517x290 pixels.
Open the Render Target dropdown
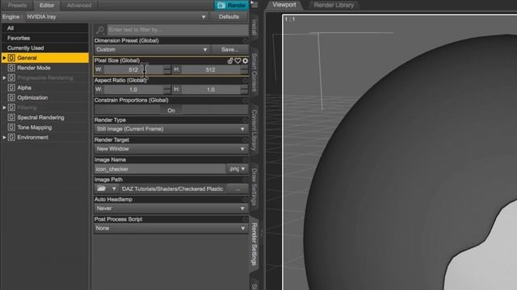pos(171,149)
